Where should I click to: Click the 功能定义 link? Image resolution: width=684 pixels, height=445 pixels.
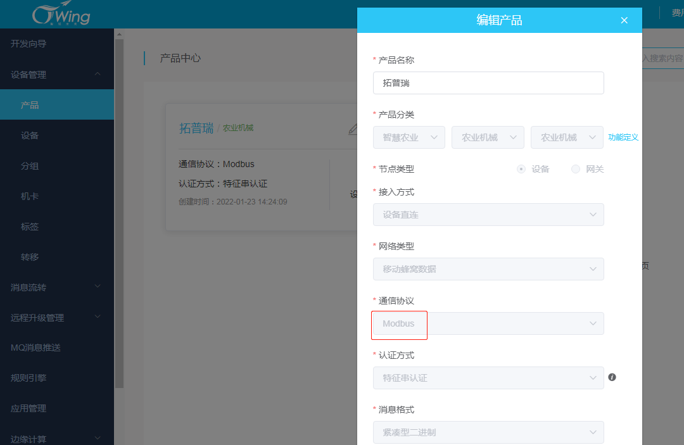(x=623, y=137)
